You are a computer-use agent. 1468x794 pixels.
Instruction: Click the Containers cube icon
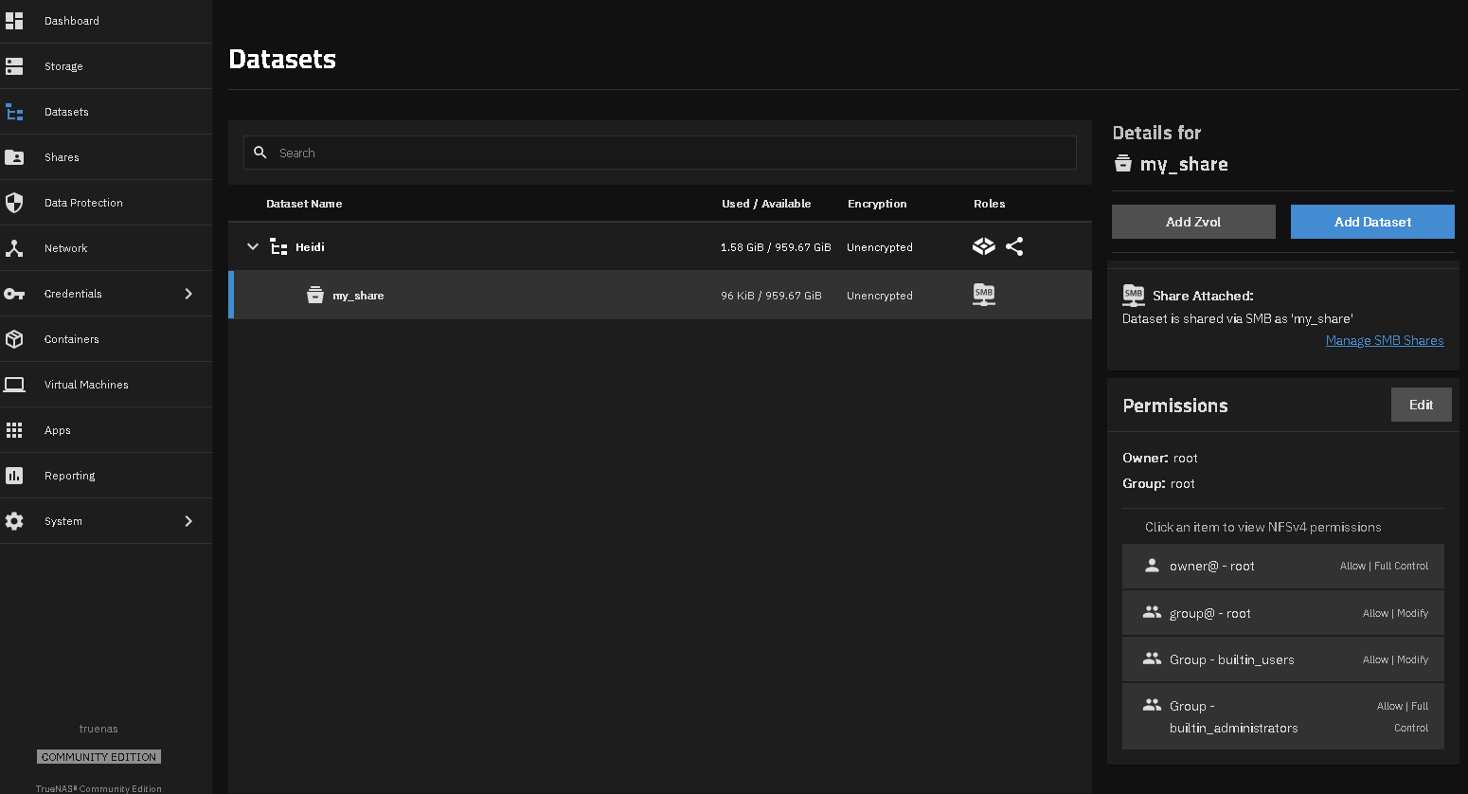click(x=14, y=339)
